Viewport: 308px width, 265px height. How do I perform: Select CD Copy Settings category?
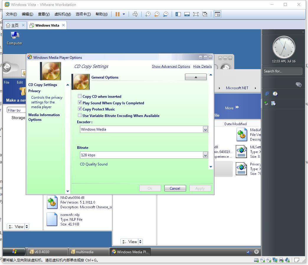[42, 85]
